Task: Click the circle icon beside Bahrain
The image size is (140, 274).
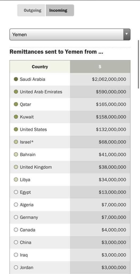Action: [x=16, y=154]
